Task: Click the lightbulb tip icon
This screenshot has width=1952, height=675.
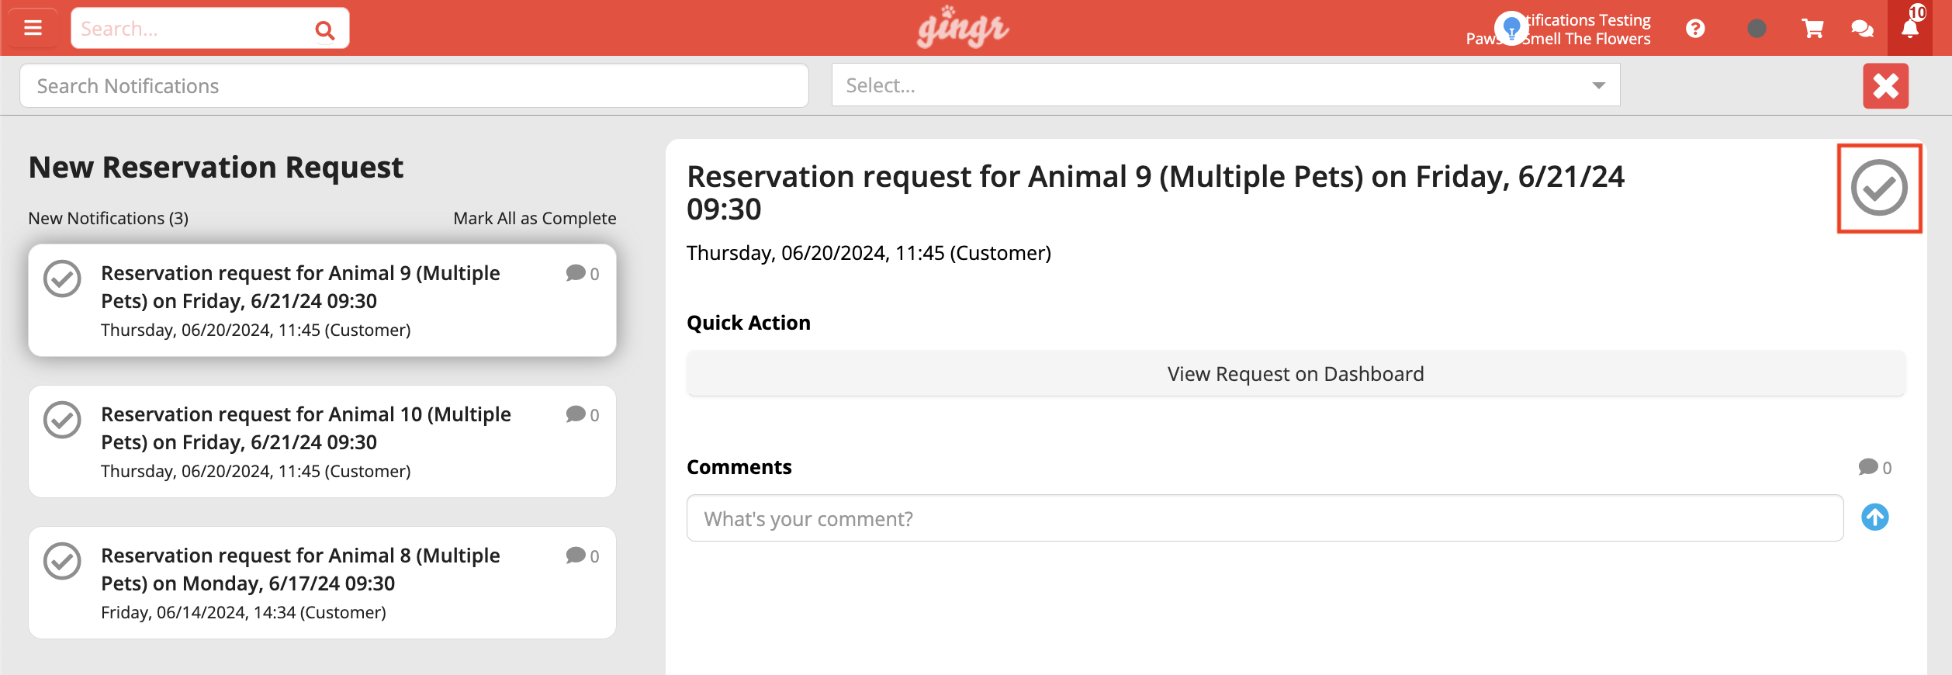Action: (1511, 28)
